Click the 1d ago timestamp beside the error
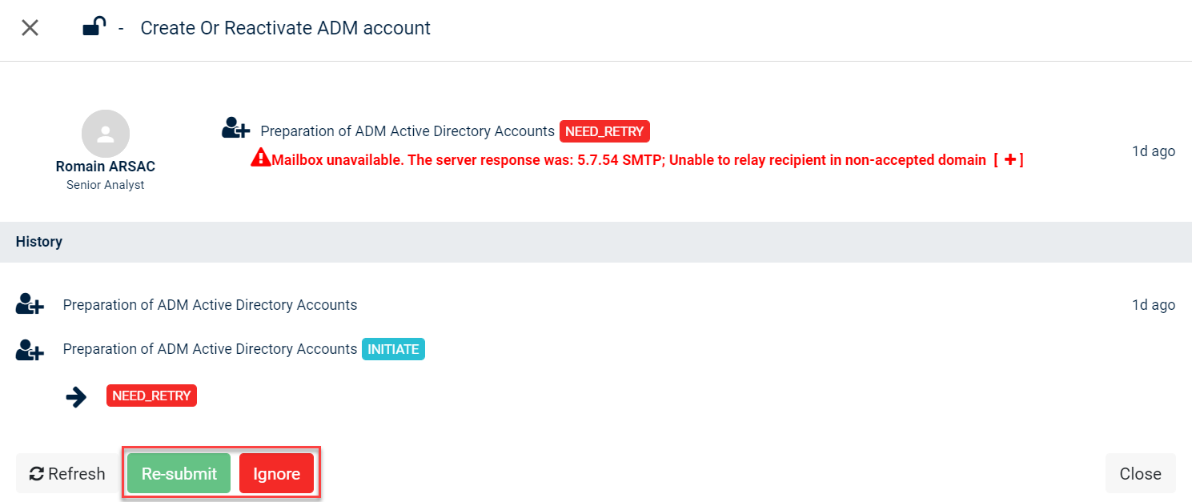The height and width of the screenshot is (502, 1192). point(1154,151)
